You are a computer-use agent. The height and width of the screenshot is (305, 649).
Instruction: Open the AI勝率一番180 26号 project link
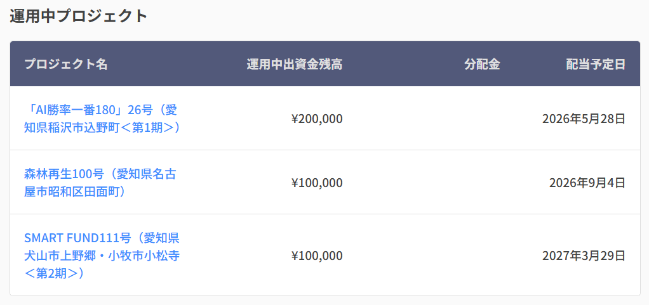coord(102,119)
